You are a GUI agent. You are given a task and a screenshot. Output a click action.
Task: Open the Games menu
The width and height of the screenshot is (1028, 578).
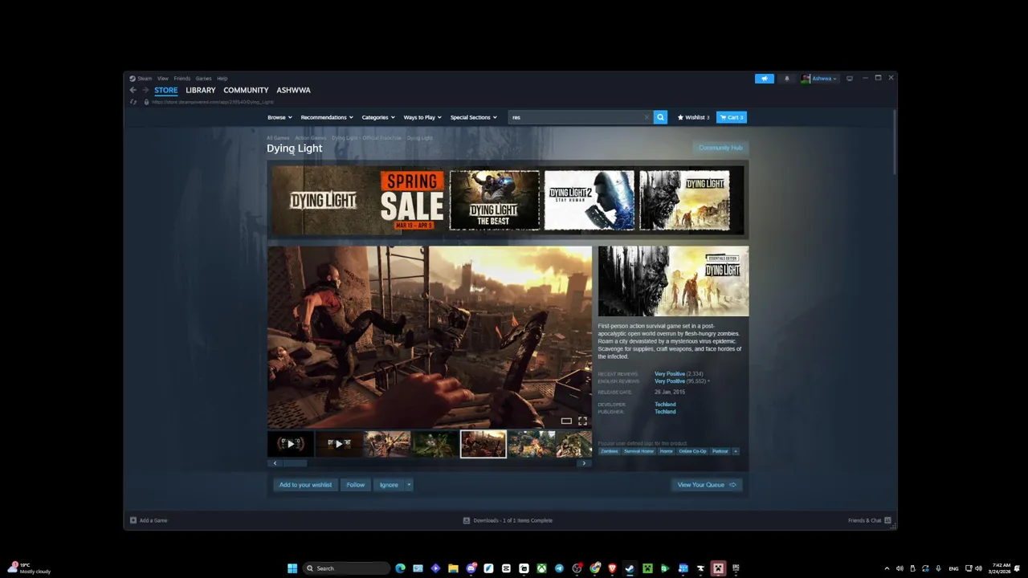coord(203,79)
